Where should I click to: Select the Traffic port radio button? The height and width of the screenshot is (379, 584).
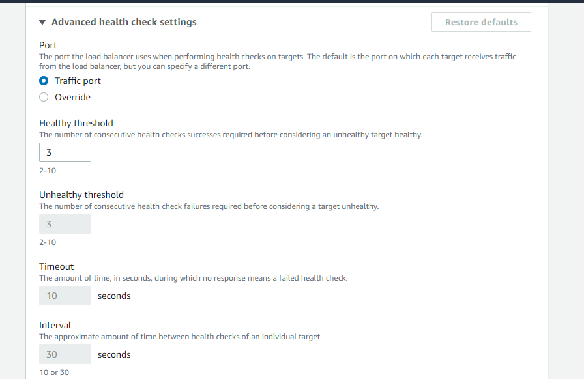(44, 81)
